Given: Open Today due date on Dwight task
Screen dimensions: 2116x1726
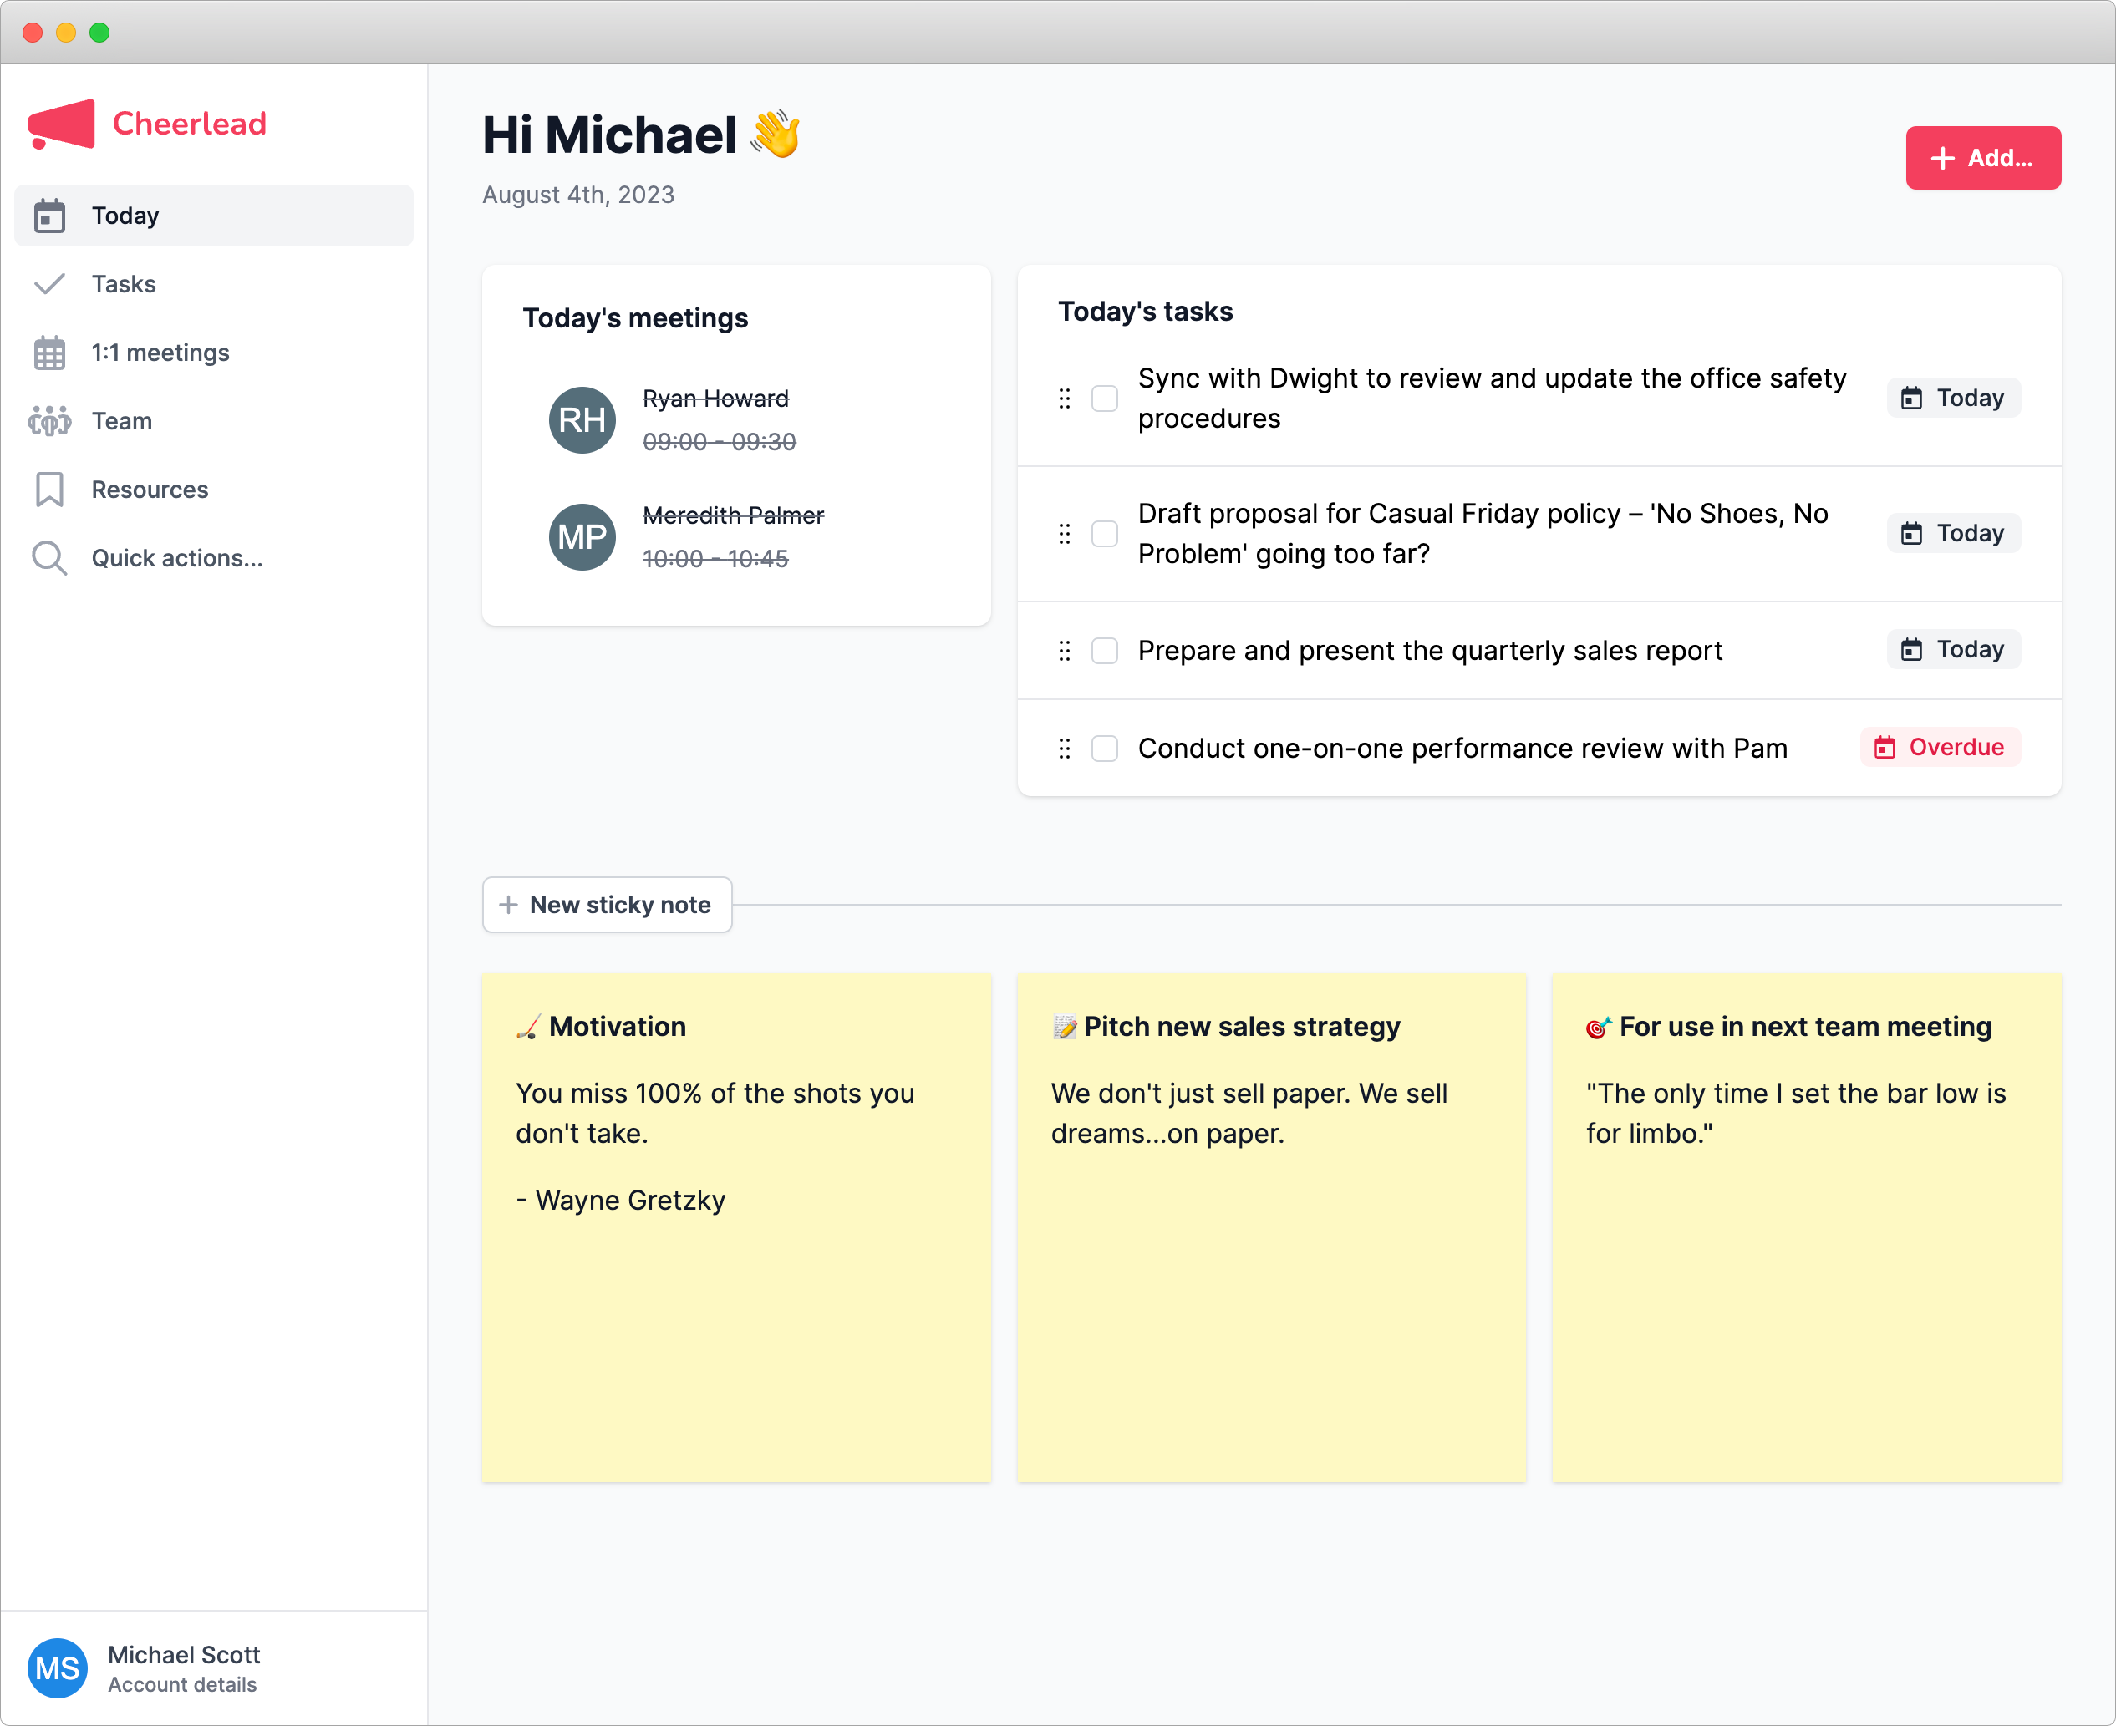Looking at the screenshot, I should 1952,399.
